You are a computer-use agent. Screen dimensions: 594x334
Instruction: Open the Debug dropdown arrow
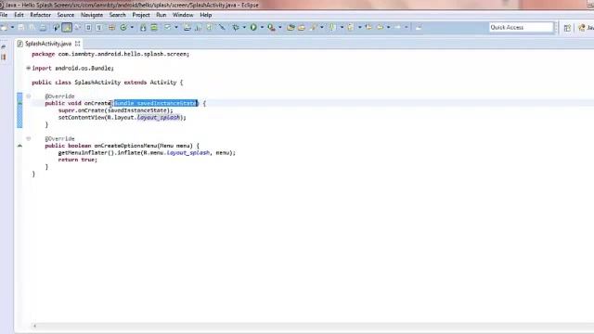point(244,27)
